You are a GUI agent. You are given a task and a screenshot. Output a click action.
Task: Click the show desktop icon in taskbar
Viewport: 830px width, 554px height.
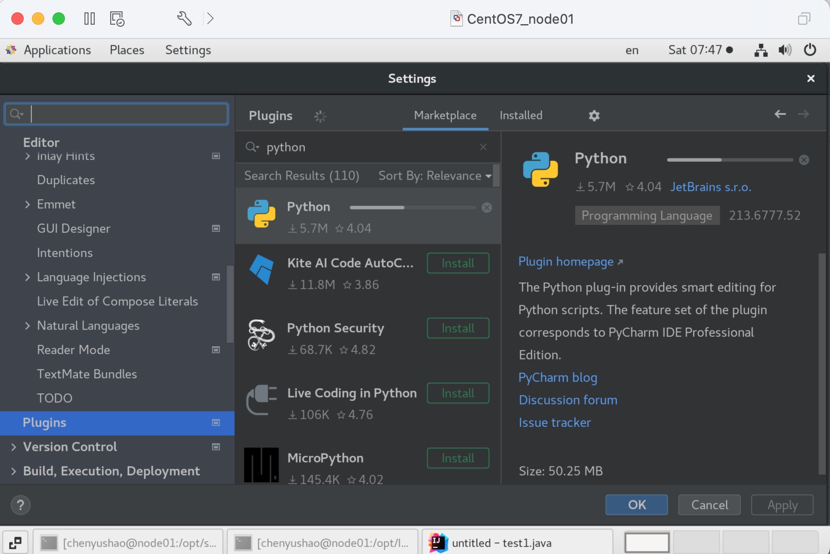pyautogui.click(x=15, y=543)
